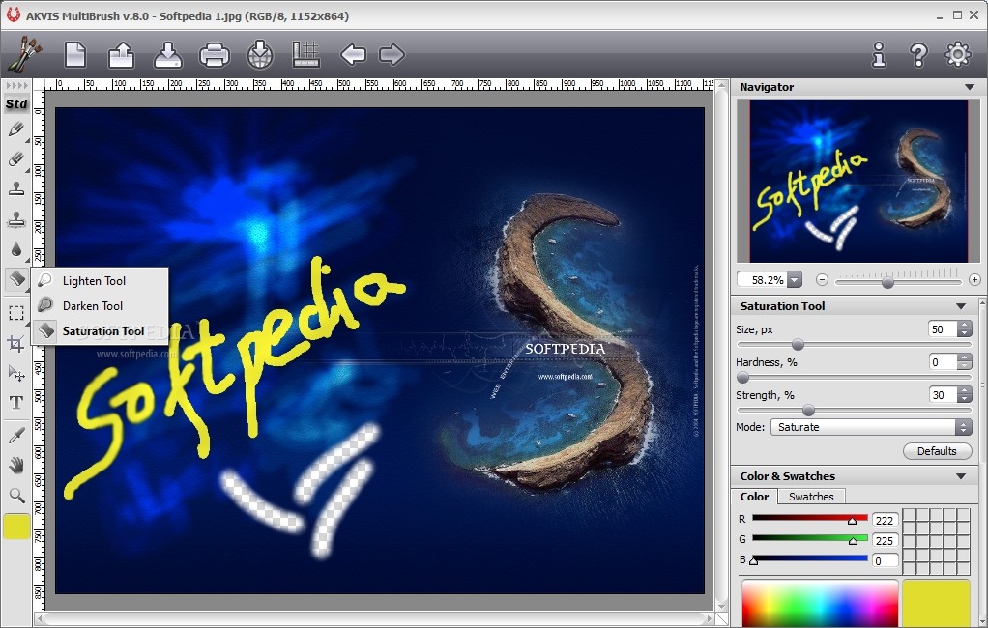Image resolution: width=988 pixels, height=628 pixels.
Task: Click the Size value field
Action: [943, 328]
